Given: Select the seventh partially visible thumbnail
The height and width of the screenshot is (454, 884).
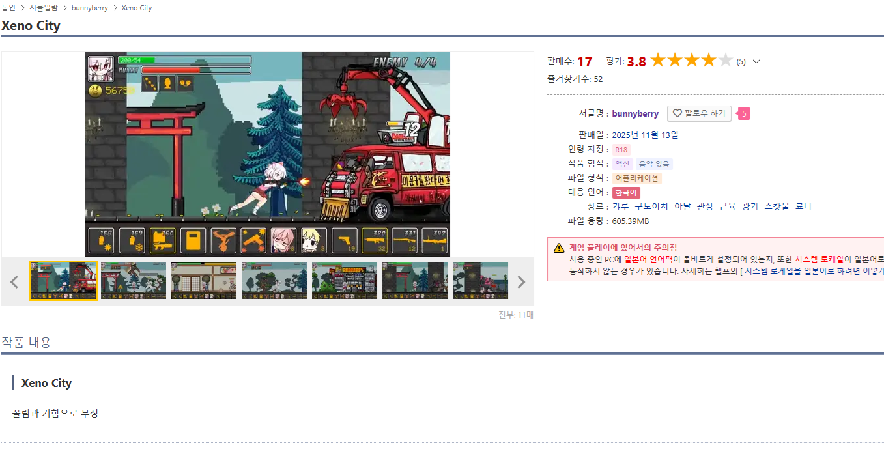Looking at the screenshot, I should [480, 281].
